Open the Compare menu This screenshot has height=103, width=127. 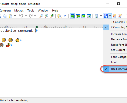tap(5, 11)
